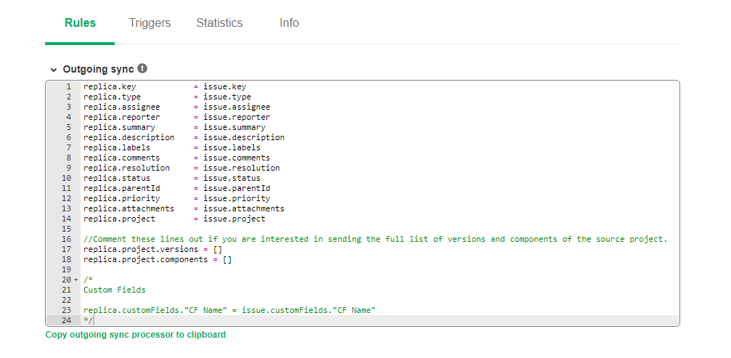Screen dimensions: 731x358
Task: Click on issue.attachments text
Action: point(244,209)
